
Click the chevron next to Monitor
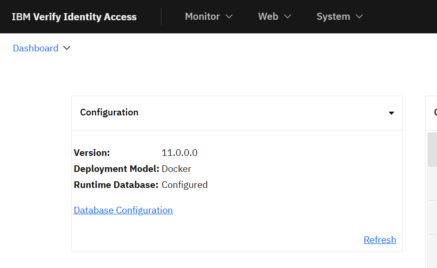pyautogui.click(x=229, y=16)
